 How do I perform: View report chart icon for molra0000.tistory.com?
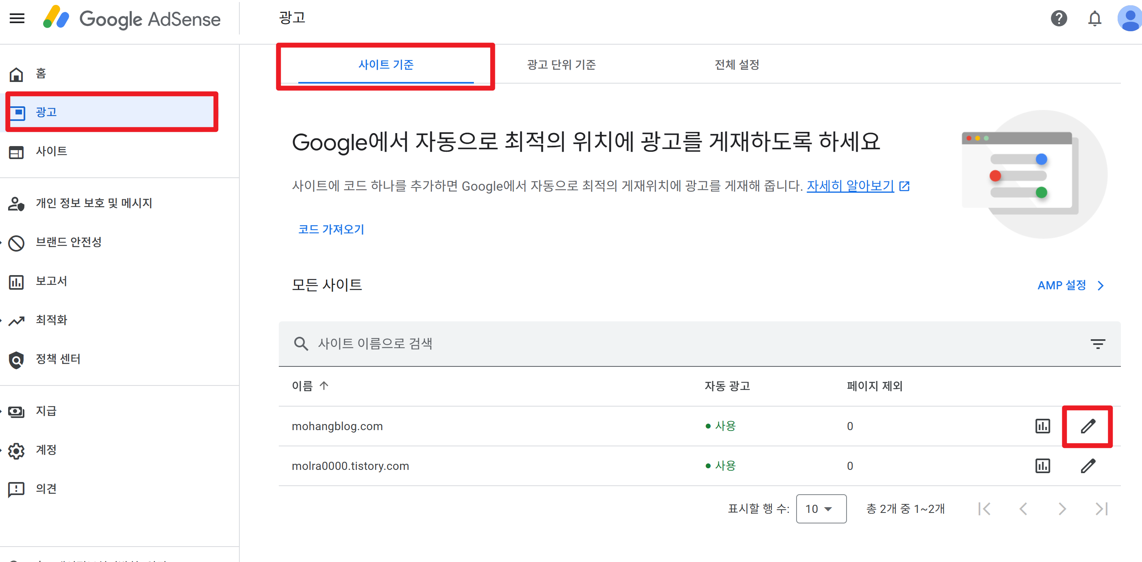pyautogui.click(x=1042, y=465)
